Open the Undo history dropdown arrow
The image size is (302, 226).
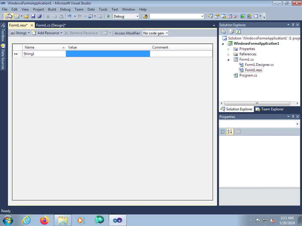coord(75,16)
